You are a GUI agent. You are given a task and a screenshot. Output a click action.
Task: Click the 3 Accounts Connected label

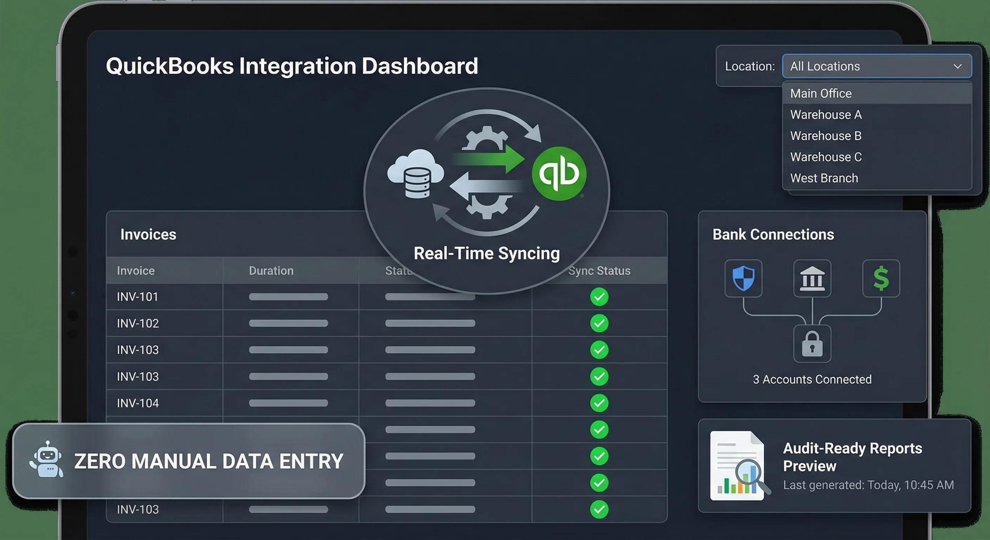[812, 379]
